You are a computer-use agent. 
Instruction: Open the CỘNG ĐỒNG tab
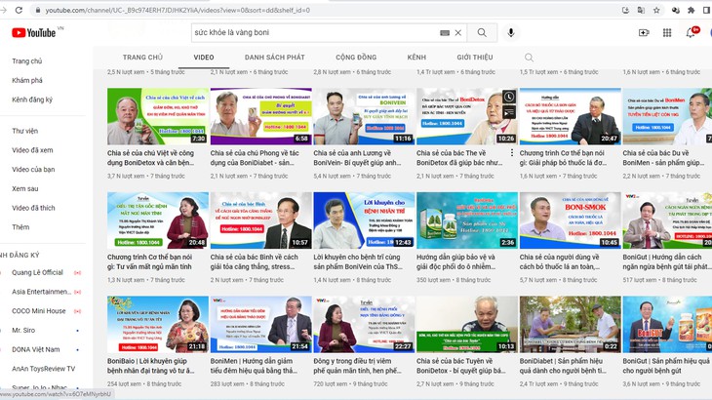click(x=356, y=58)
